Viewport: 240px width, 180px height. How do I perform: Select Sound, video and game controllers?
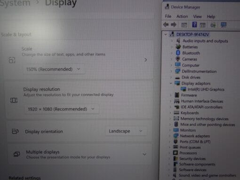click(x=207, y=175)
